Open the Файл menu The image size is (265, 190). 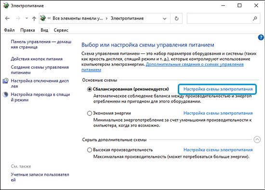pos(9,30)
